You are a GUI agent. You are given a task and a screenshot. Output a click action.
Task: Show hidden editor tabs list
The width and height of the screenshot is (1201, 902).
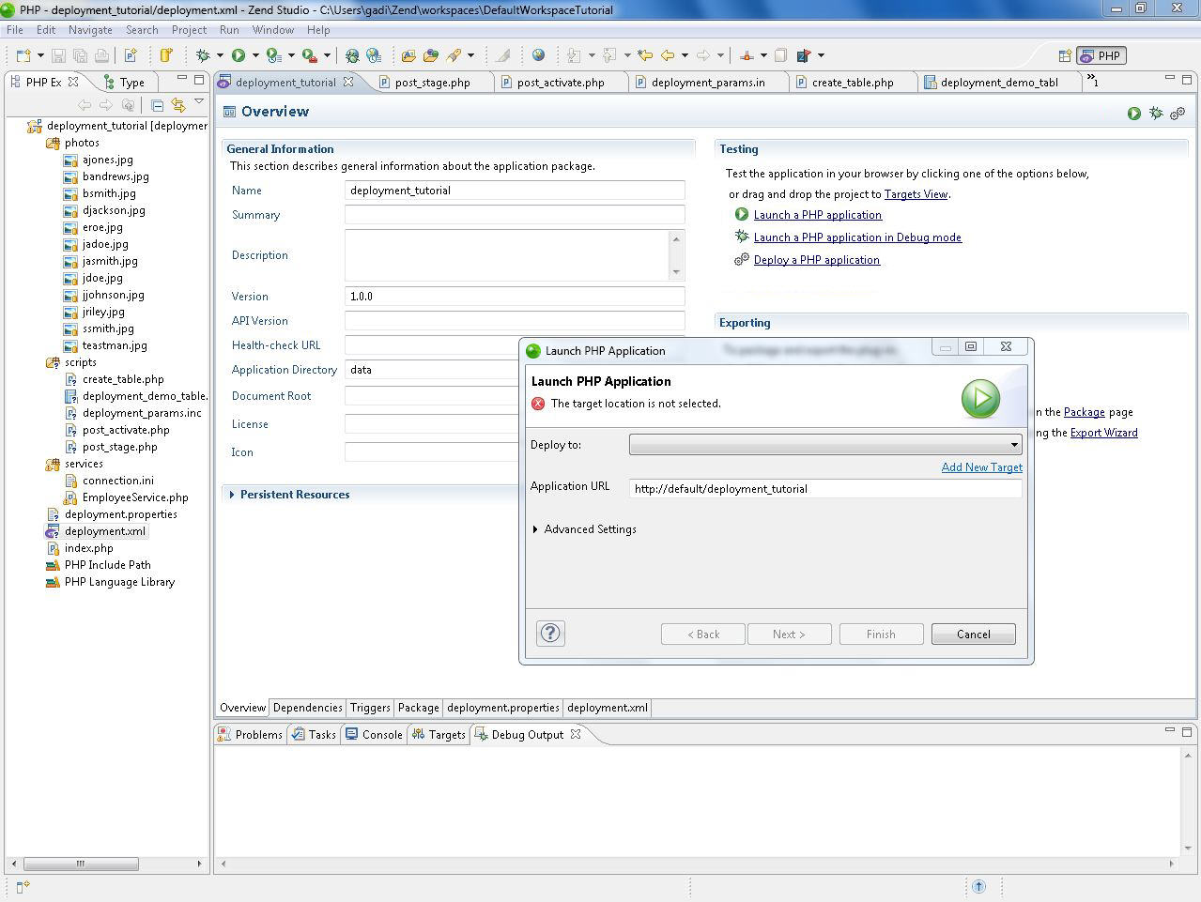1093,81
